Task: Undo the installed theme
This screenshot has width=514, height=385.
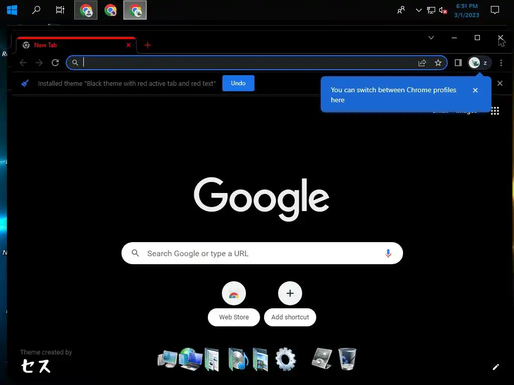Action: [238, 83]
